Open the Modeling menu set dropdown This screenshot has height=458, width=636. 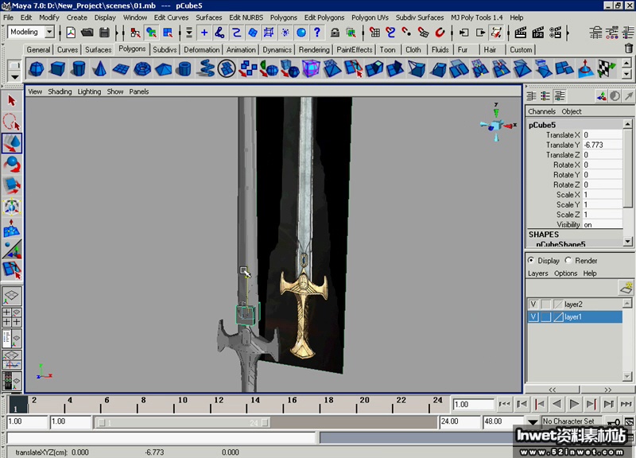49,32
